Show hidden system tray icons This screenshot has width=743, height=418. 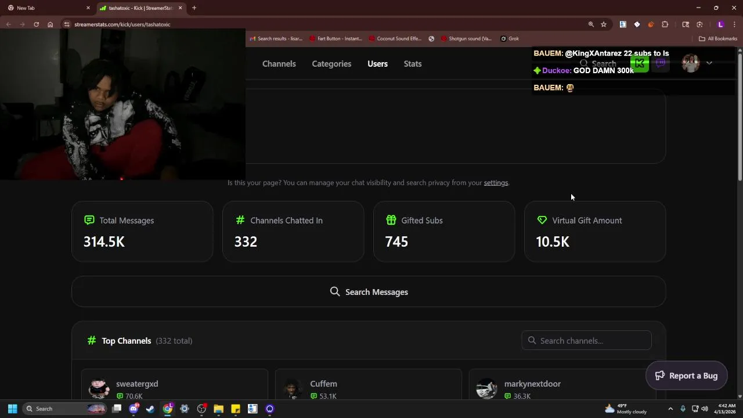coord(670,409)
